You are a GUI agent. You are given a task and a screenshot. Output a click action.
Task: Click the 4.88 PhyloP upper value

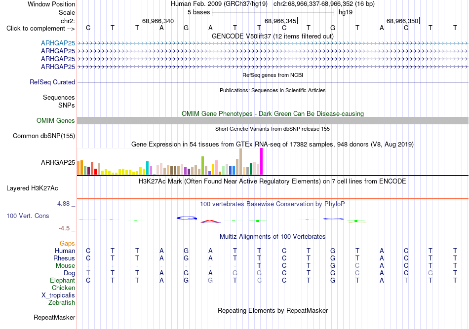[63, 204]
